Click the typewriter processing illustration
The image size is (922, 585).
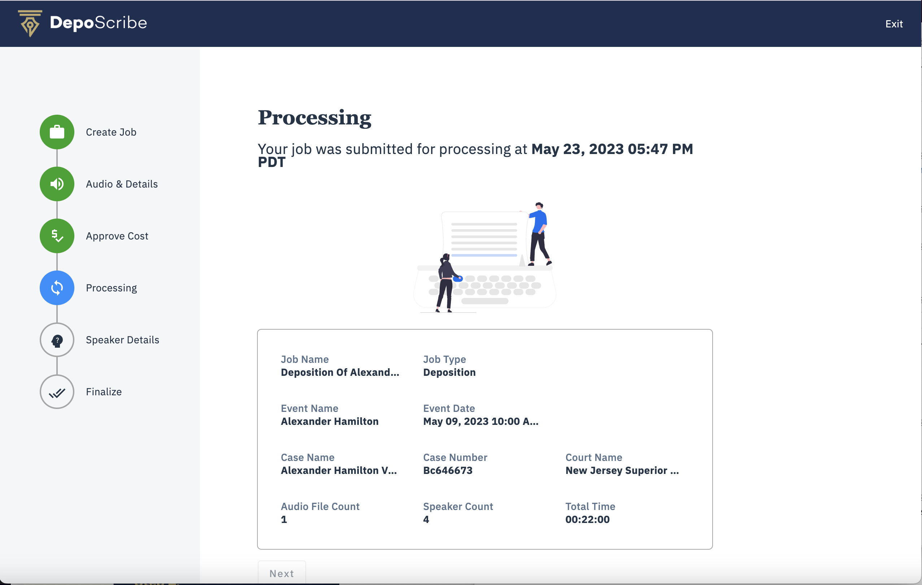484,257
